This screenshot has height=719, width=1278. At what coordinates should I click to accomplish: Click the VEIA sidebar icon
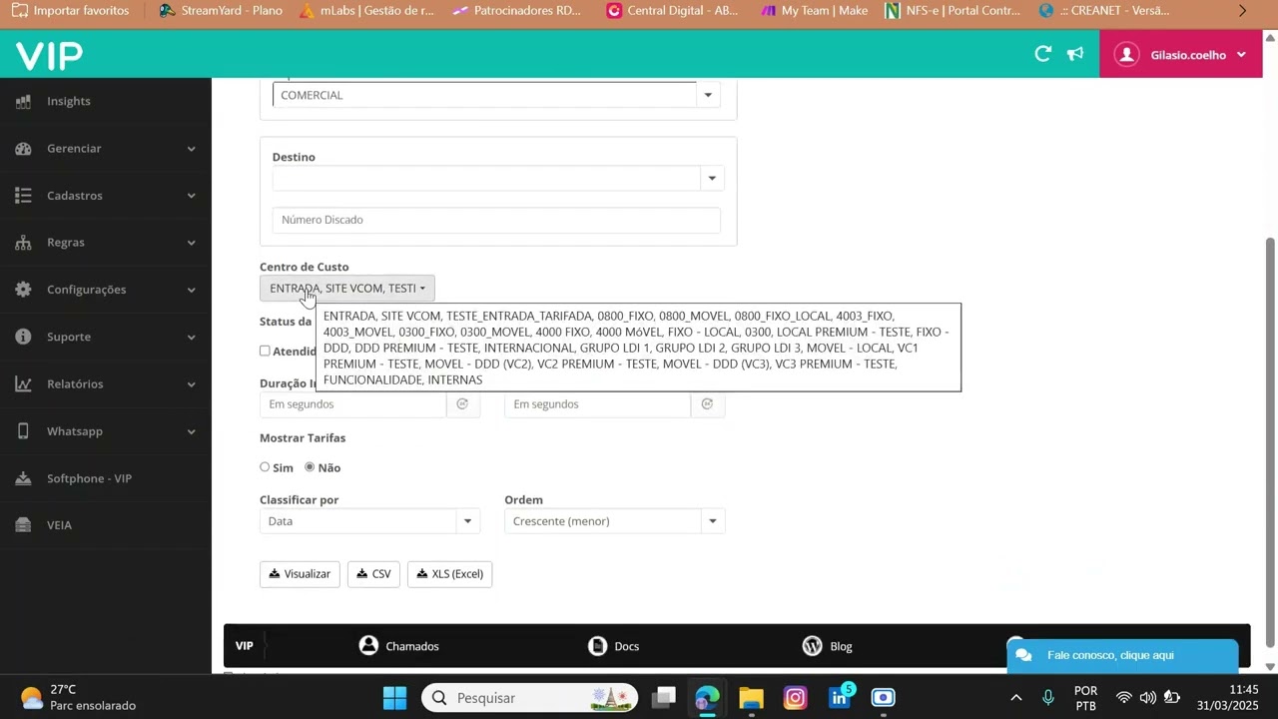click(24, 525)
